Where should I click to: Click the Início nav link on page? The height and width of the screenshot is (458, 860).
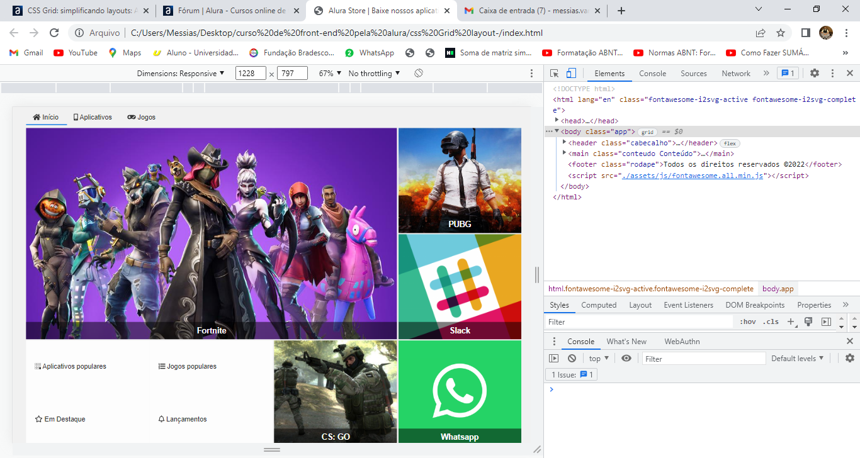tap(46, 117)
